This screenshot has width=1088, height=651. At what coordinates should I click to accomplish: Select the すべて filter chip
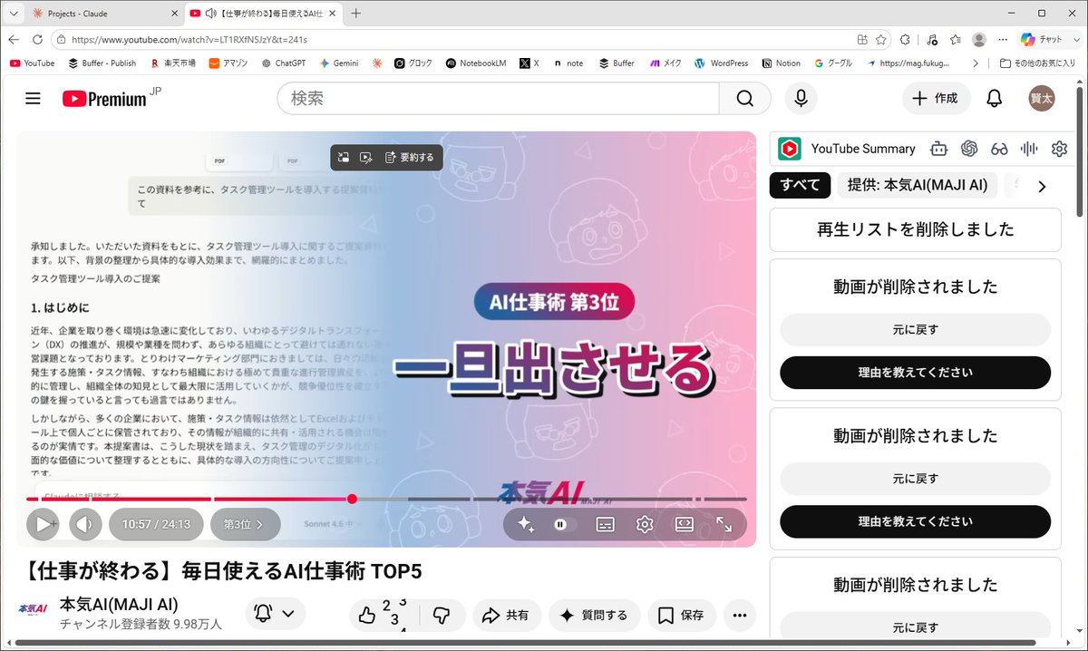point(801,185)
